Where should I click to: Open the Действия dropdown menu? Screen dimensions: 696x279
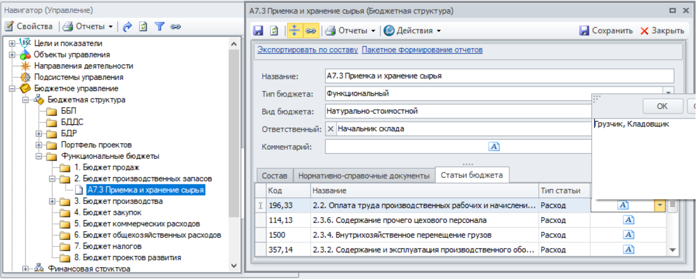[x=413, y=31]
